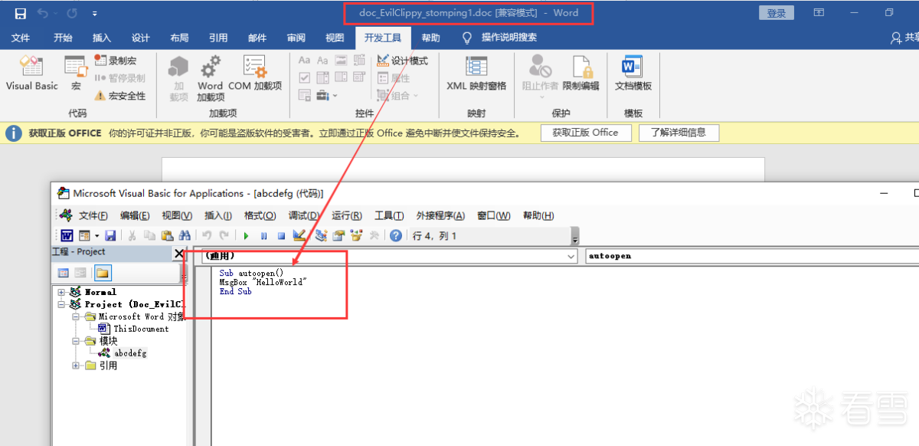The image size is (919, 446).
Task: Switch to Word 审阅 tab
Action: [296, 38]
